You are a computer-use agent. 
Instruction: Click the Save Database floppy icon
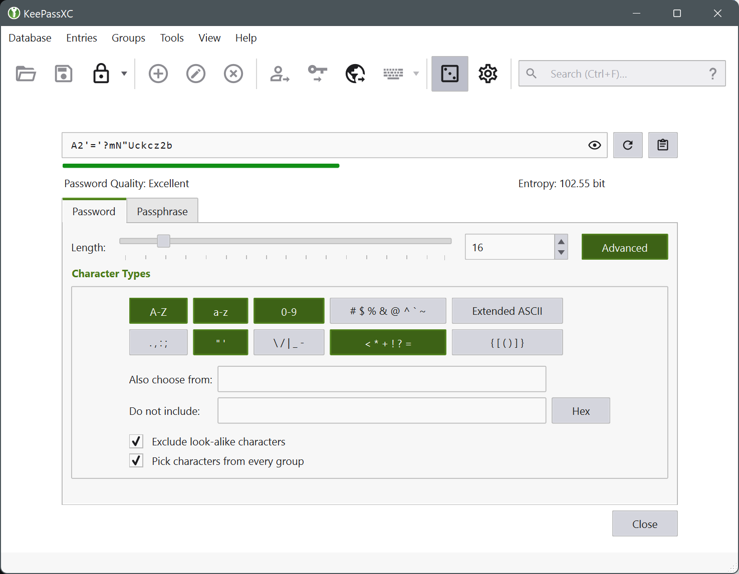click(x=64, y=74)
